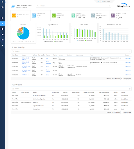
Task: Open the chart reports icon in sidebar
Action: (2, 34)
